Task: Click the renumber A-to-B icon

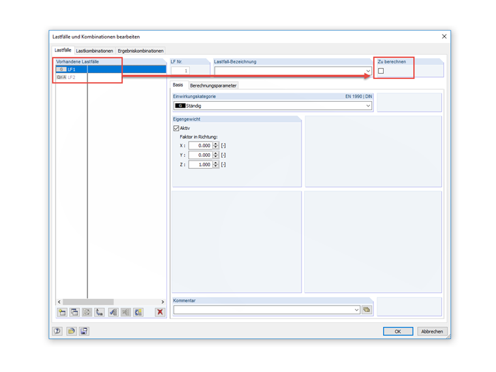Action: click(99, 312)
